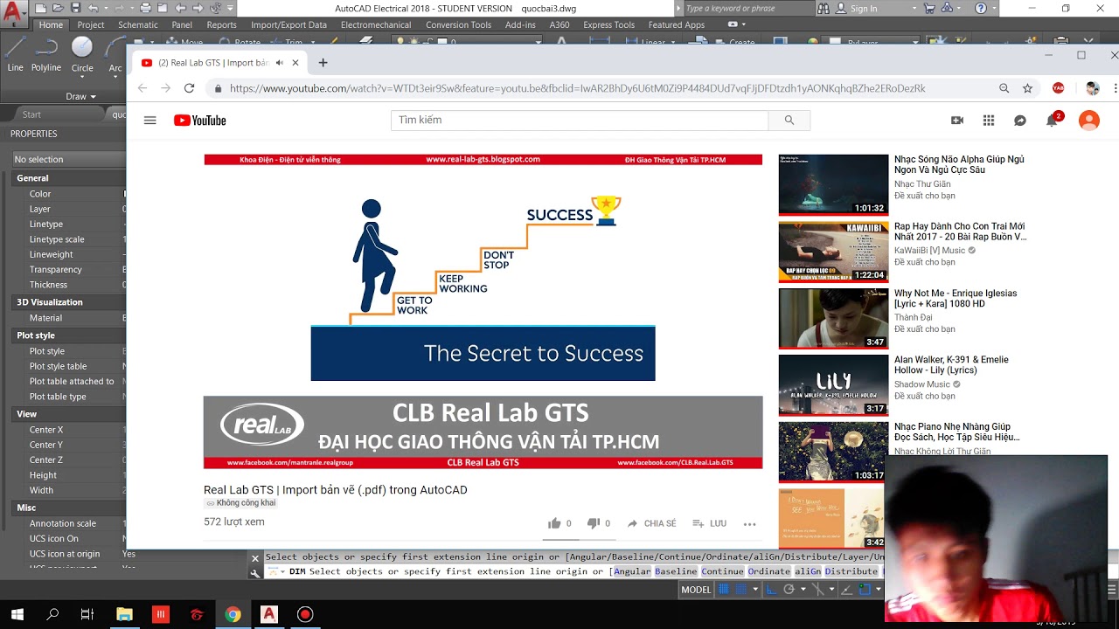This screenshot has width=1119, height=629.
Task: Click the AutoCAD help question mark icon
Action: point(981,8)
